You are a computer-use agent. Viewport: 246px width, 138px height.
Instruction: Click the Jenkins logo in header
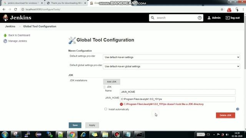point(17,18)
